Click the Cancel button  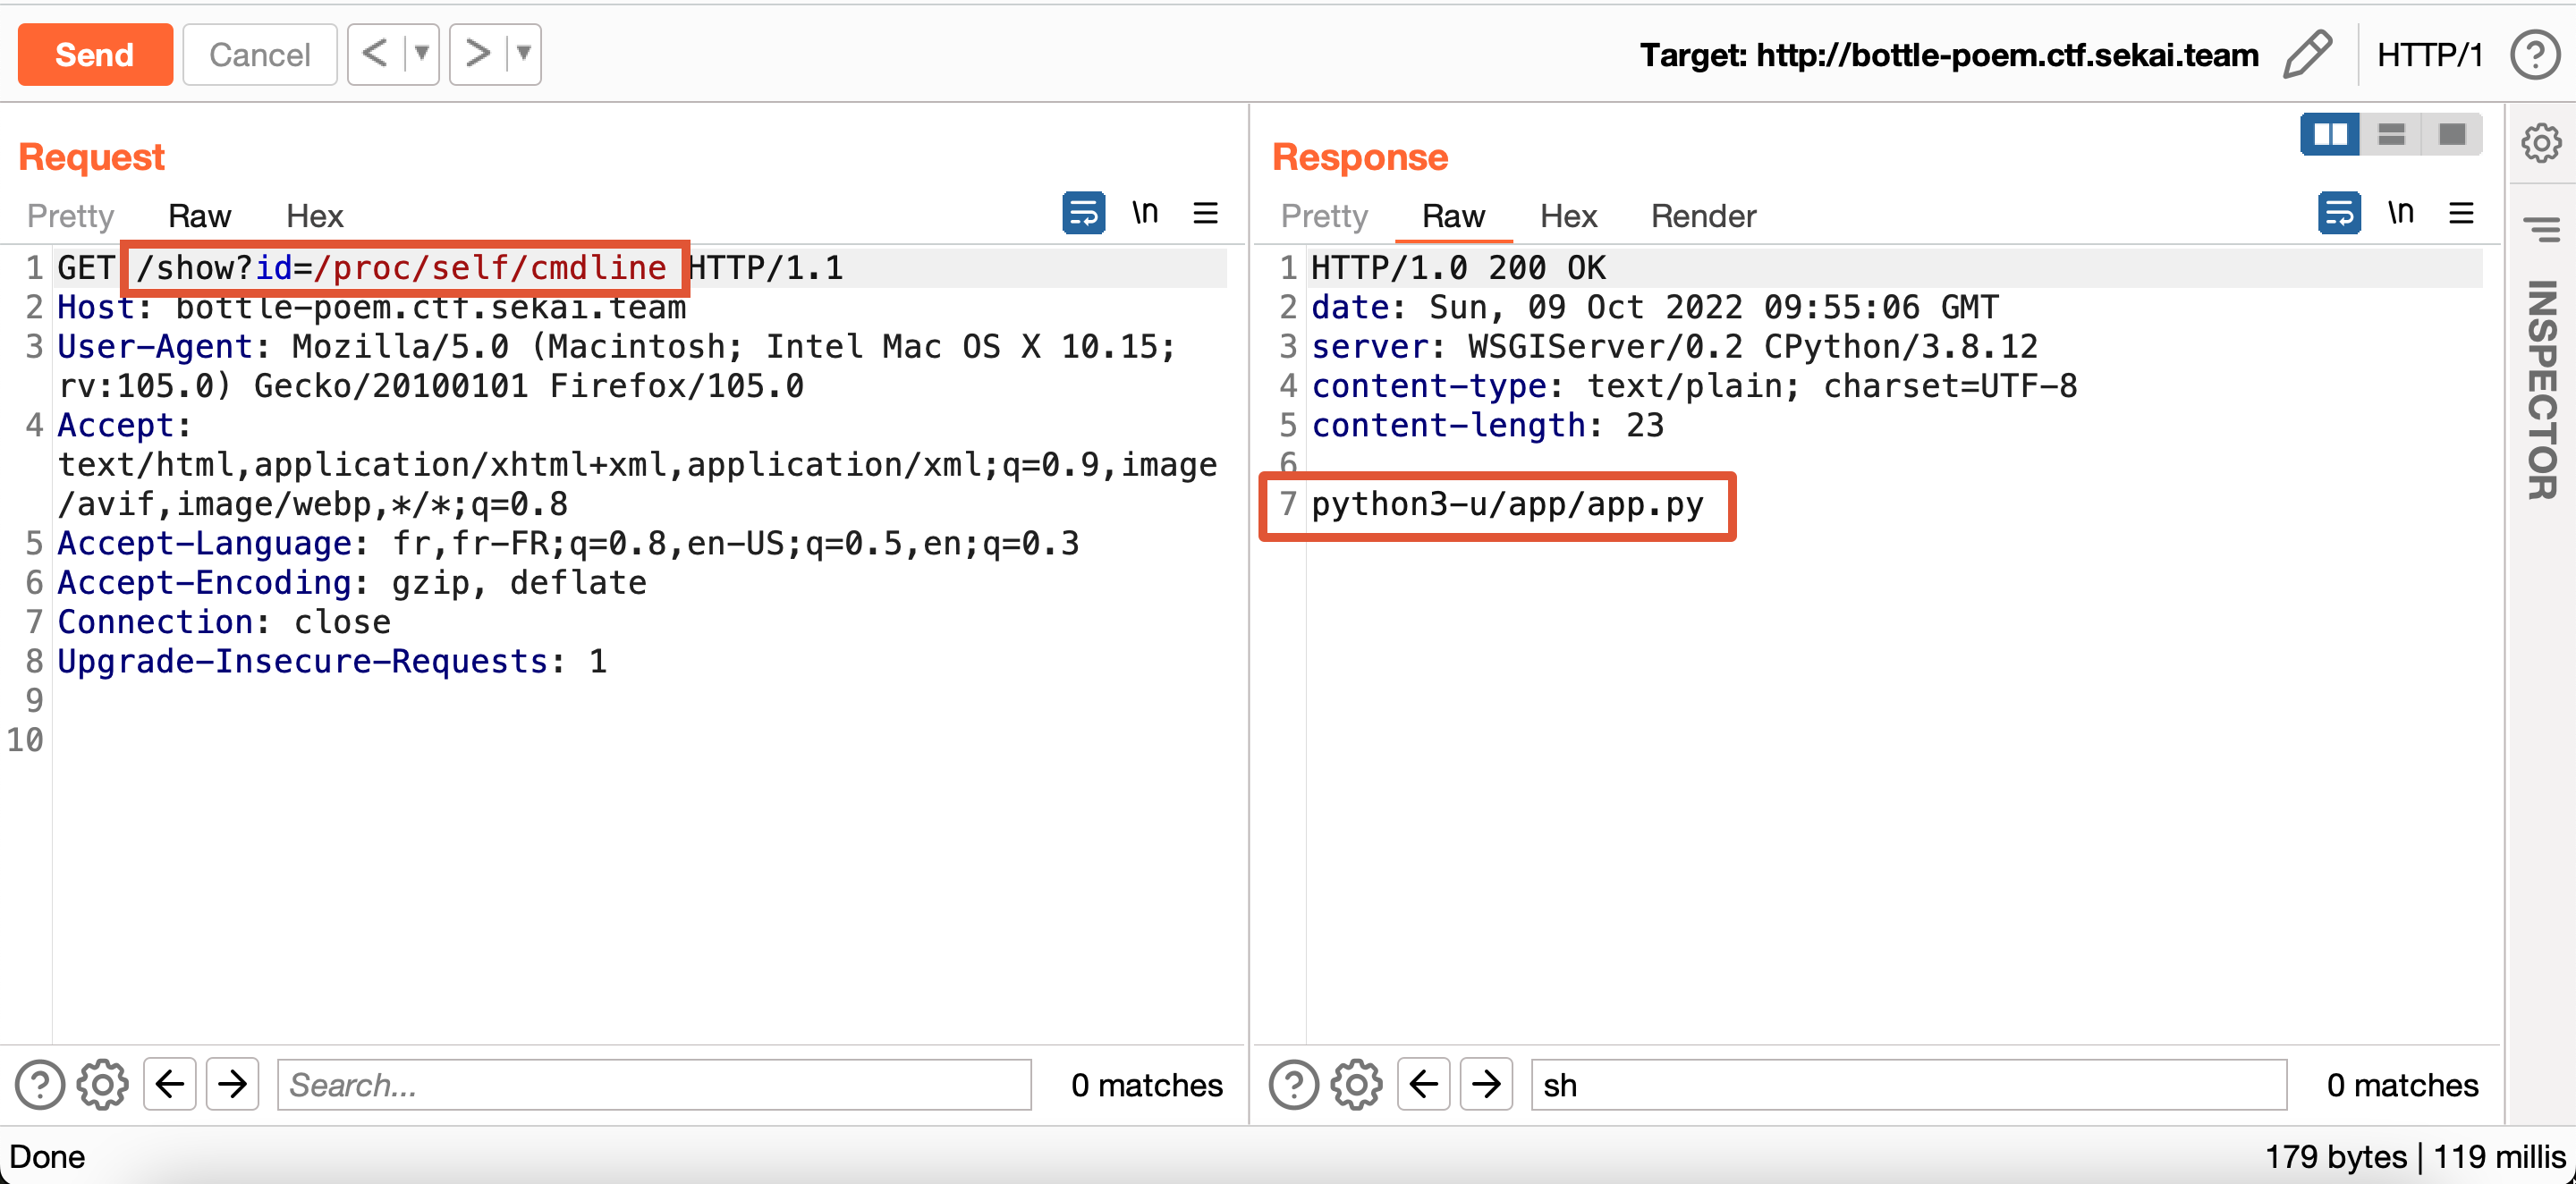(260, 54)
